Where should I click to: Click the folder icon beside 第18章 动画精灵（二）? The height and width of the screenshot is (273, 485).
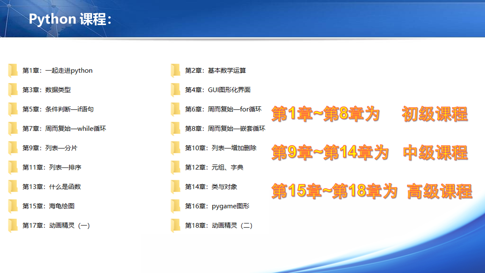(x=175, y=225)
